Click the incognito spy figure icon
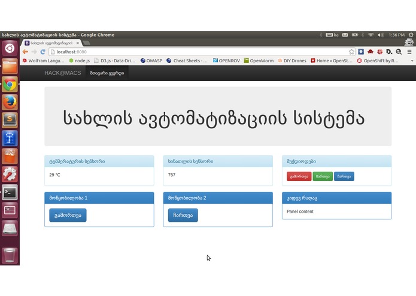416x296 pixels. [409, 43]
